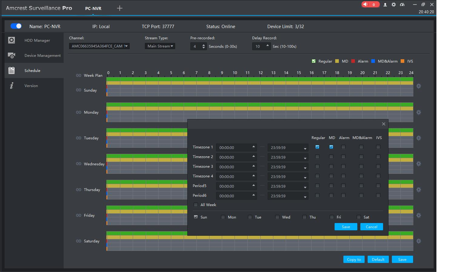Open the system gauge icon
The width and height of the screenshot is (474, 272).
coord(402,5)
